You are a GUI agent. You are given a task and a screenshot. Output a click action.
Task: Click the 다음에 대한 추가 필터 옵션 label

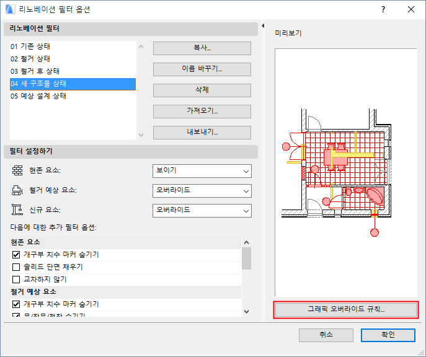tap(53, 227)
